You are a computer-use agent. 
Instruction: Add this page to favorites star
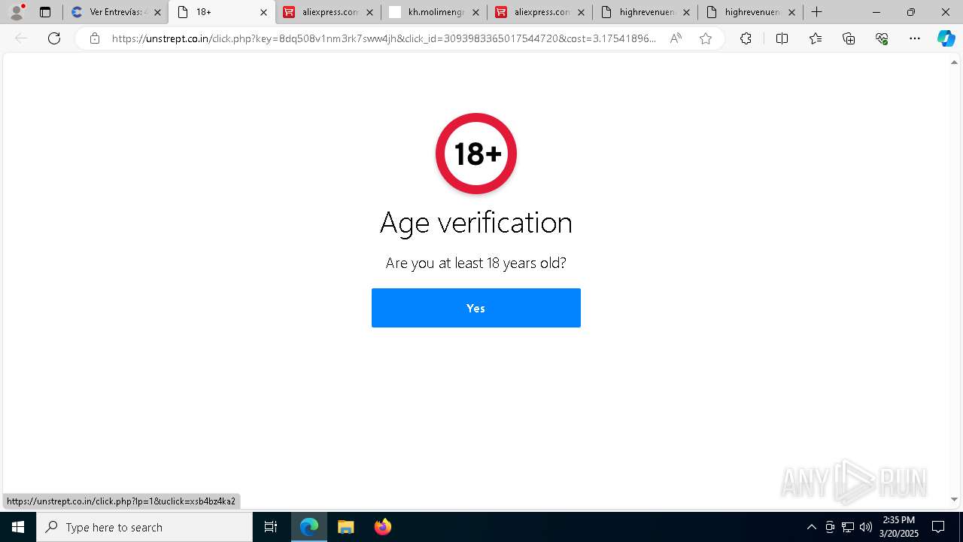pos(706,38)
